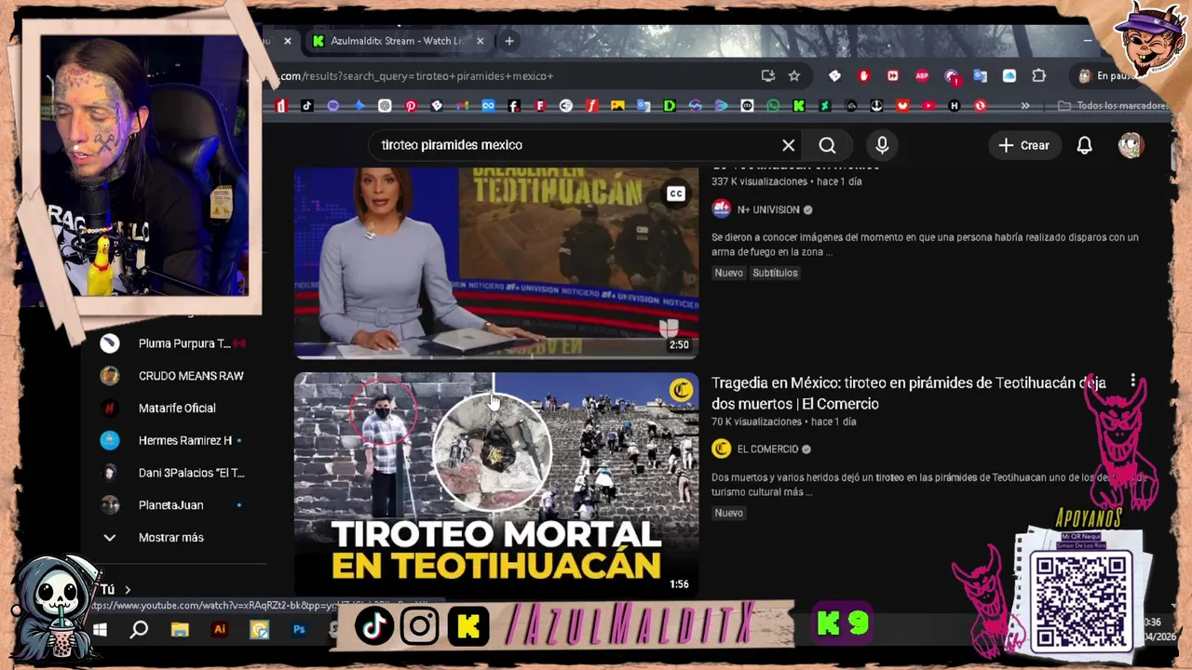Click the Crear button
This screenshot has height=670, width=1192.
point(1023,145)
